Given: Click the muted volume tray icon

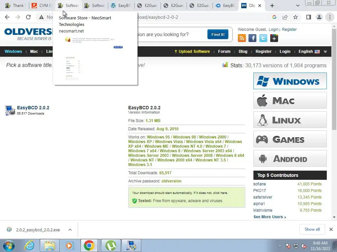Looking at the screenshot, I should tap(304, 246).
